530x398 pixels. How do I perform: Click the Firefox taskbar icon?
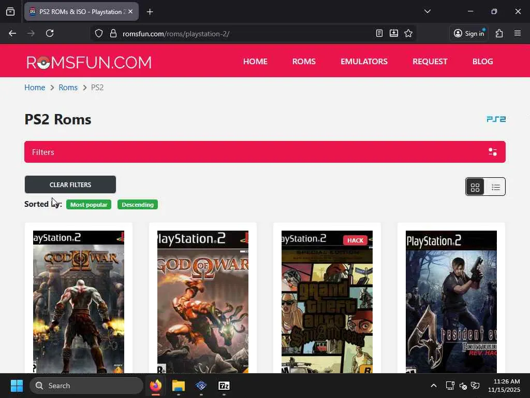tap(155, 386)
